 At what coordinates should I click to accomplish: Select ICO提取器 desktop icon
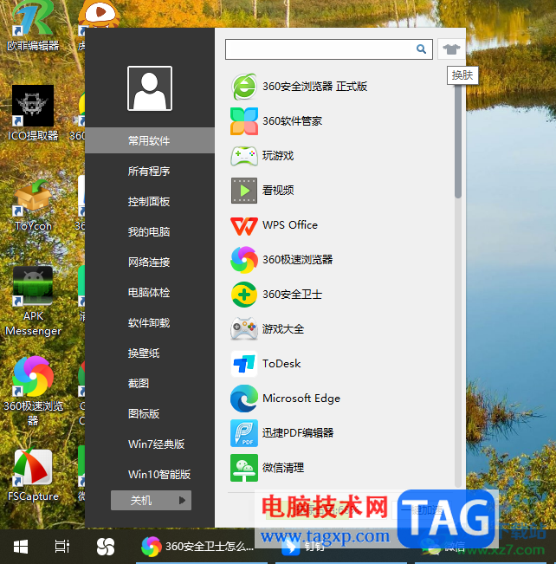(33, 113)
